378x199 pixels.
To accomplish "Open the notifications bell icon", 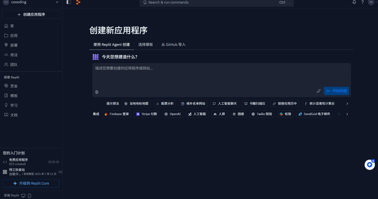I will point(354,2).
